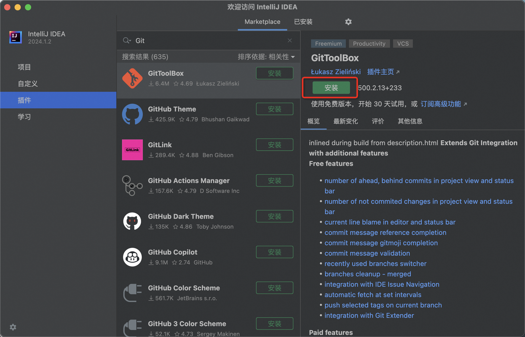Clear the Git search with X
The height and width of the screenshot is (337, 525).
click(x=290, y=40)
